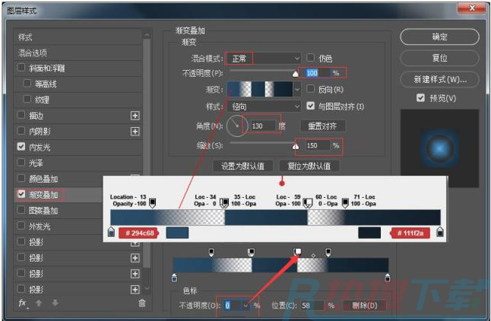491x321 pixels.
Task: Uncheck the 预览 checkbox
Action: tap(420, 98)
